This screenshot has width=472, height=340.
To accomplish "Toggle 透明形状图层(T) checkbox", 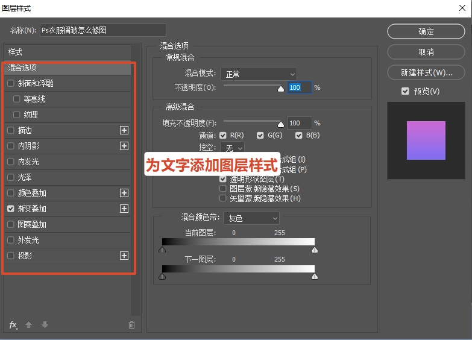I will [x=223, y=179].
